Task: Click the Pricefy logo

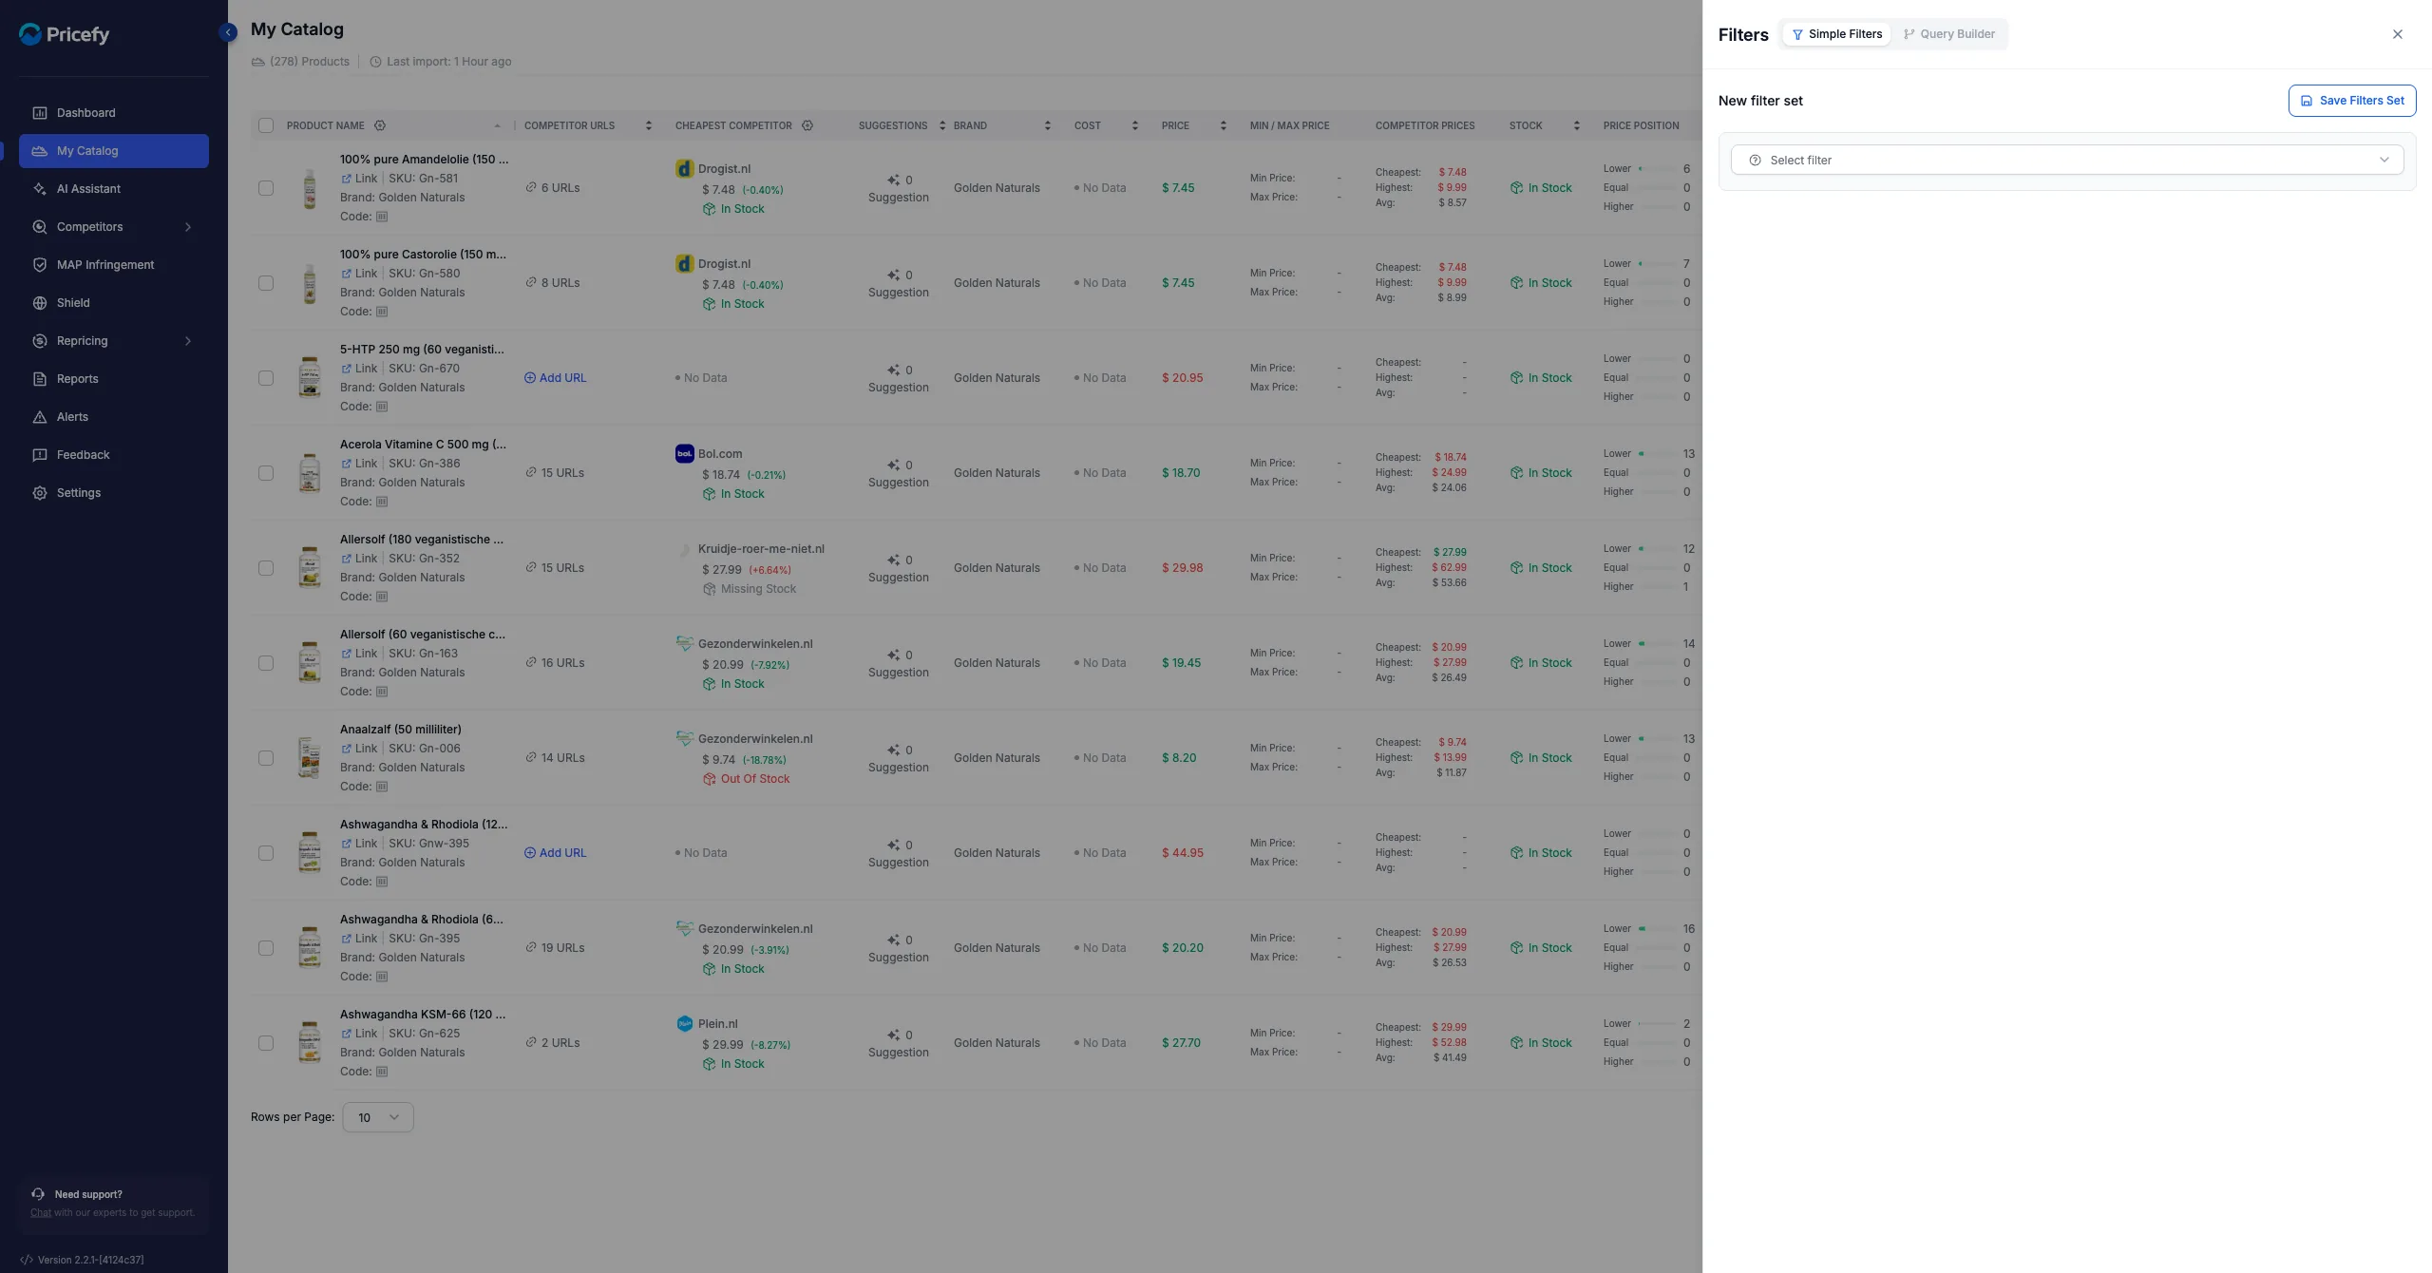Action: (65, 34)
